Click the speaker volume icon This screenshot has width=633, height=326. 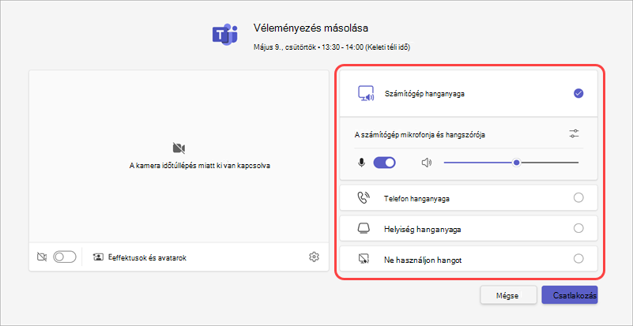point(426,163)
